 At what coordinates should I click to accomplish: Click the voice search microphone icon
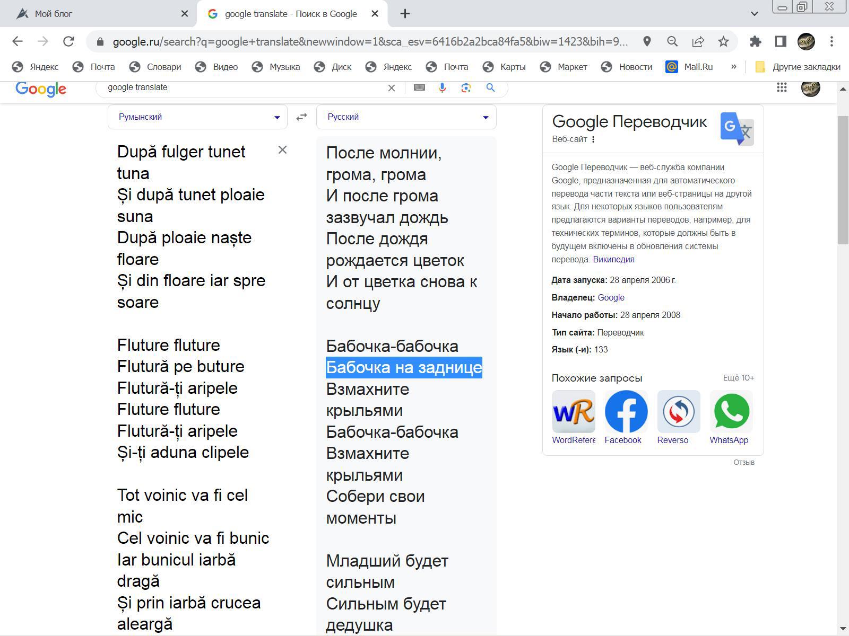click(x=442, y=88)
